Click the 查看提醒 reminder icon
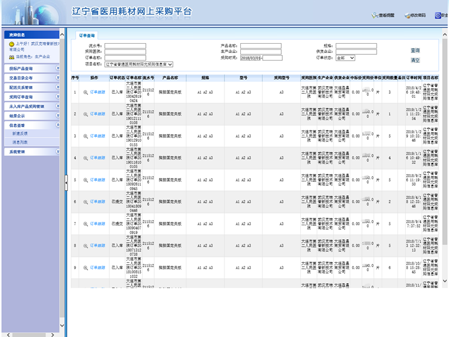449x337 pixels. [374, 16]
